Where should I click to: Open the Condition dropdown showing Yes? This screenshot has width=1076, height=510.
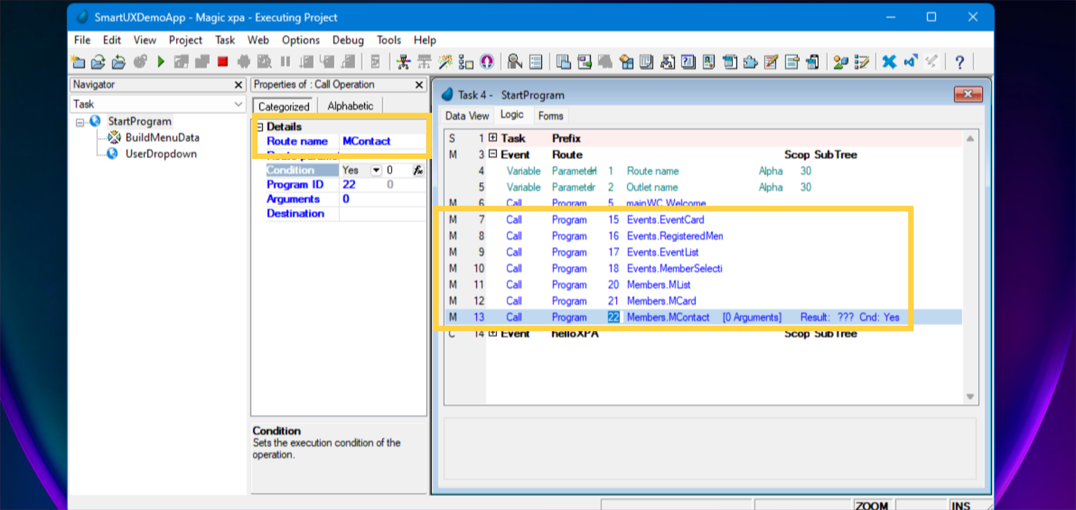(x=375, y=170)
